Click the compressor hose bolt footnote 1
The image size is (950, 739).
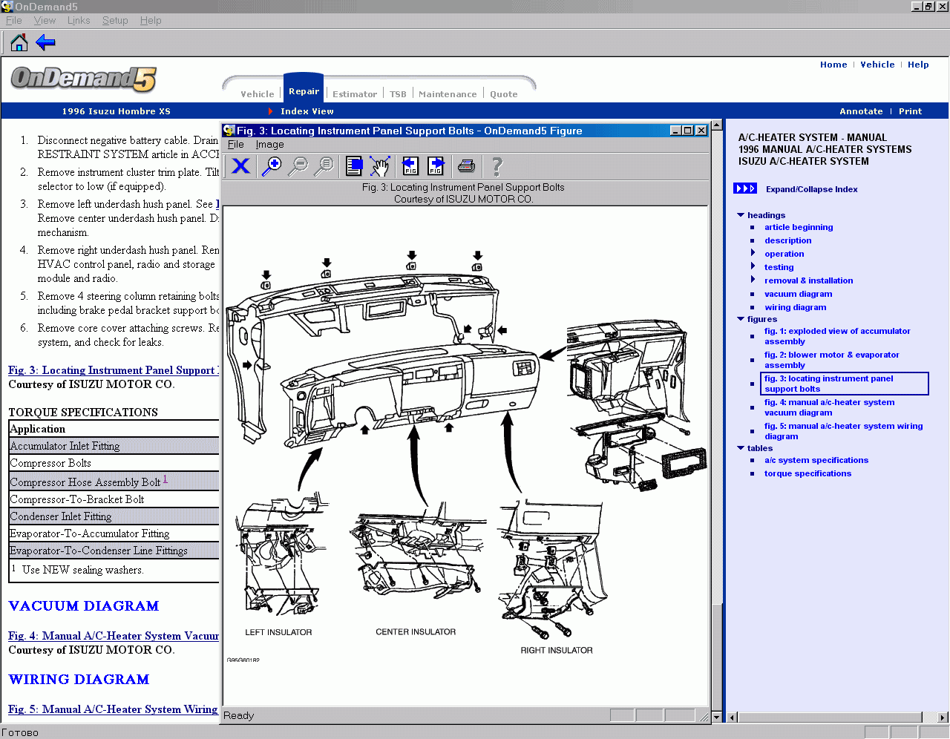point(165,479)
